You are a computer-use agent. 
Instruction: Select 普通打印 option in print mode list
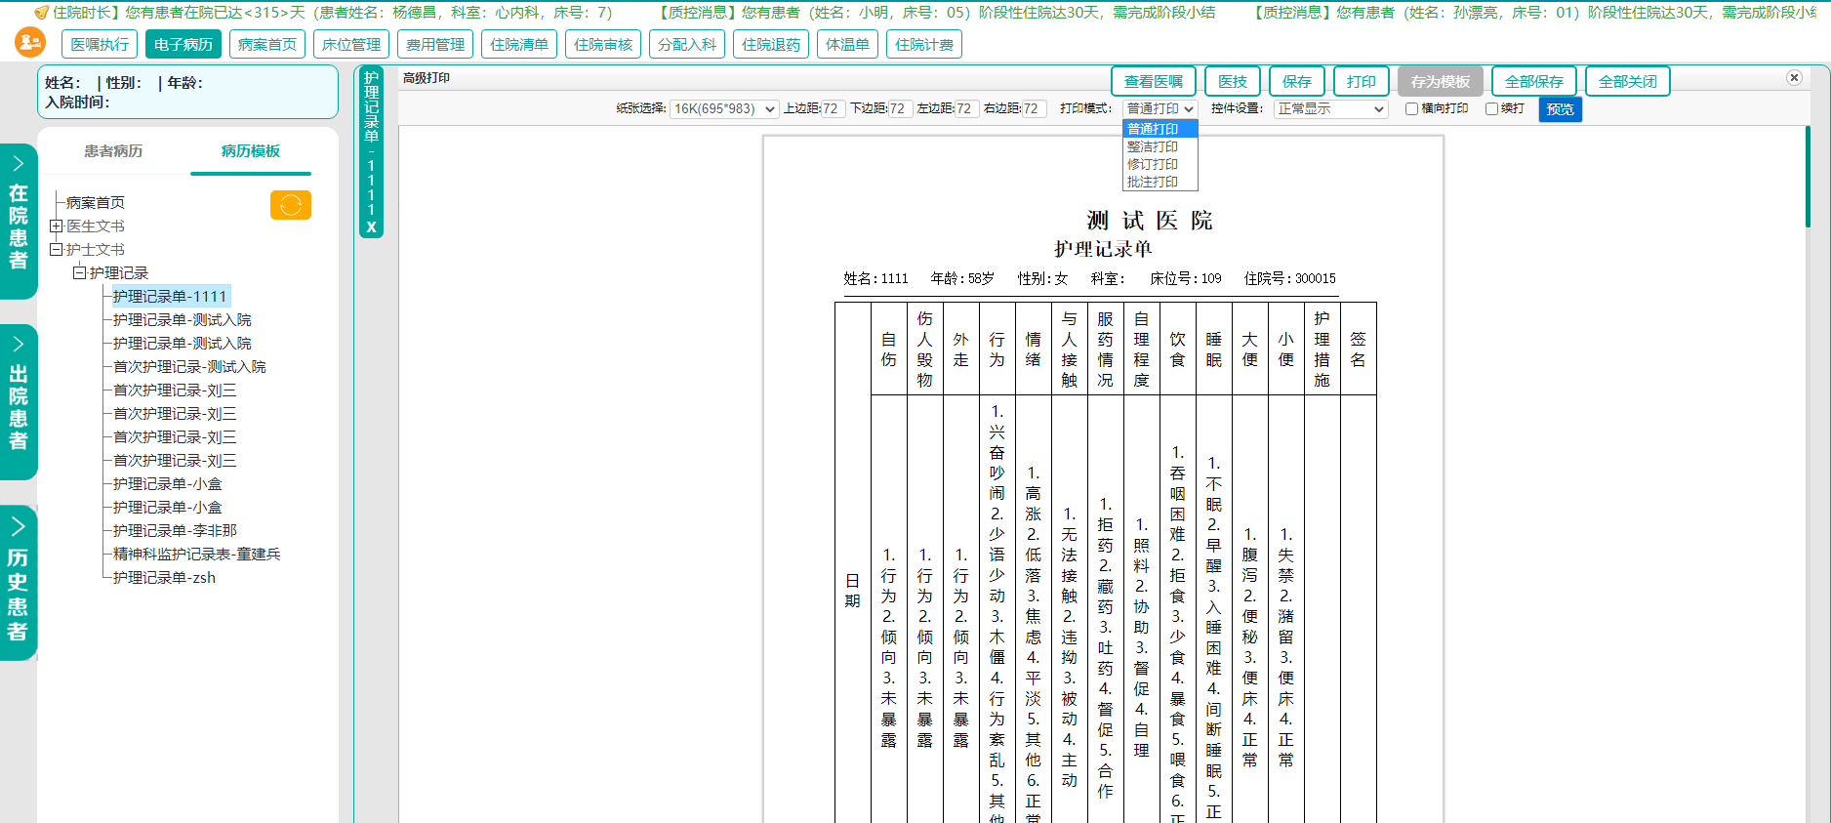click(x=1160, y=129)
